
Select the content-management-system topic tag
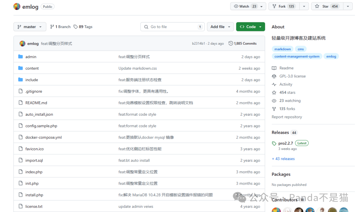click(x=297, y=56)
